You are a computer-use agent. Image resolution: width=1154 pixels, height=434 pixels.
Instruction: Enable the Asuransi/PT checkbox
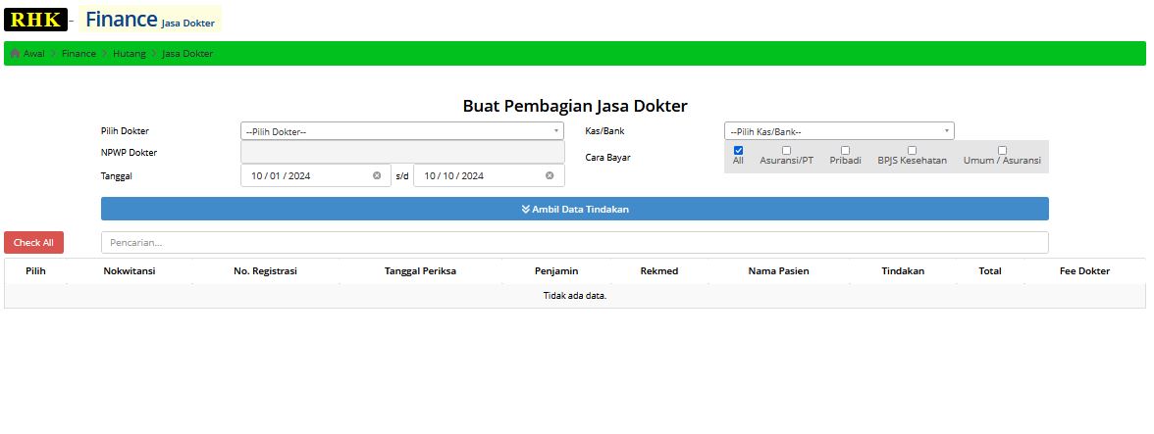[x=786, y=151]
